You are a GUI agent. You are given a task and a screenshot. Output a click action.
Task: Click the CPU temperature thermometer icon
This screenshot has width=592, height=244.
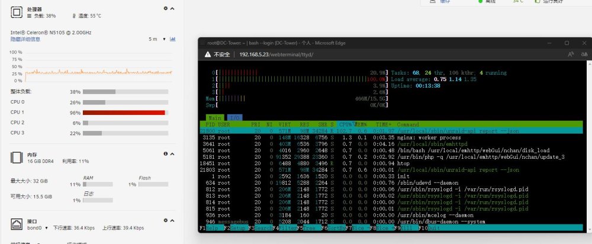[74, 16]
